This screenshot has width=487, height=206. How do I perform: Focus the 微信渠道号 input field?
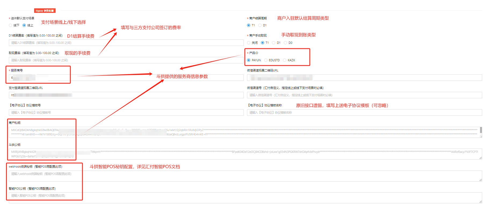(x=364, y=95)
